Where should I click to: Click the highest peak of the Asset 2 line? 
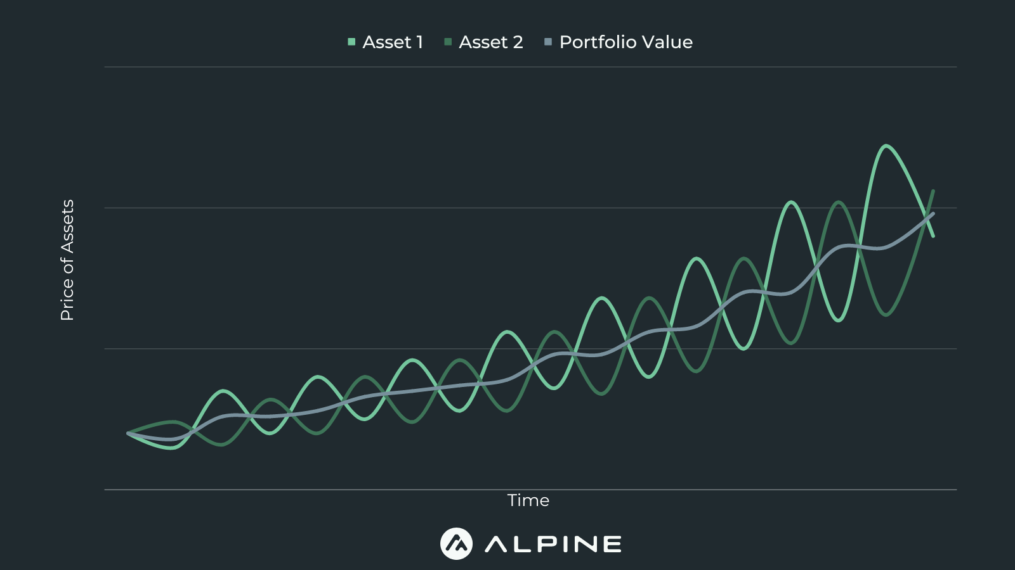[x=839, y=203]
